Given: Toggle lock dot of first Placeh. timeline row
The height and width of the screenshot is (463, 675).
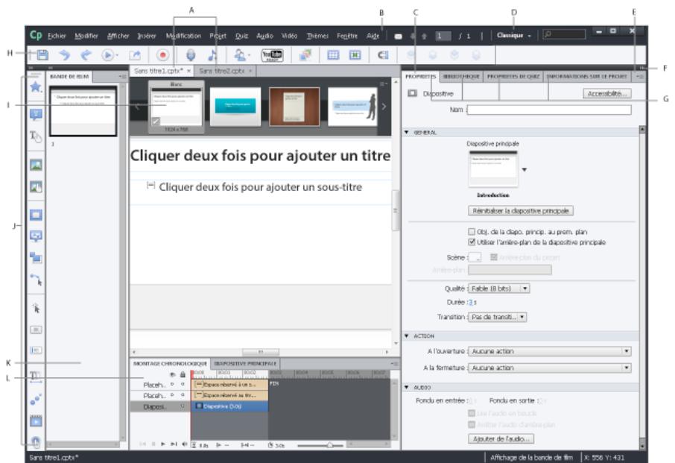Looking at the screenshot, I should 183,384.
